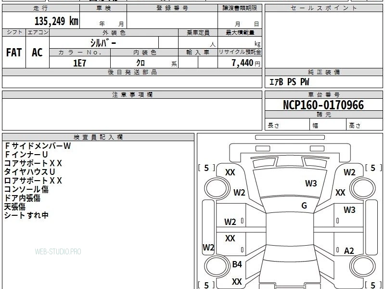Click the 車検 header
Viewport: 385px width, 289px height.
coord(103,8)
